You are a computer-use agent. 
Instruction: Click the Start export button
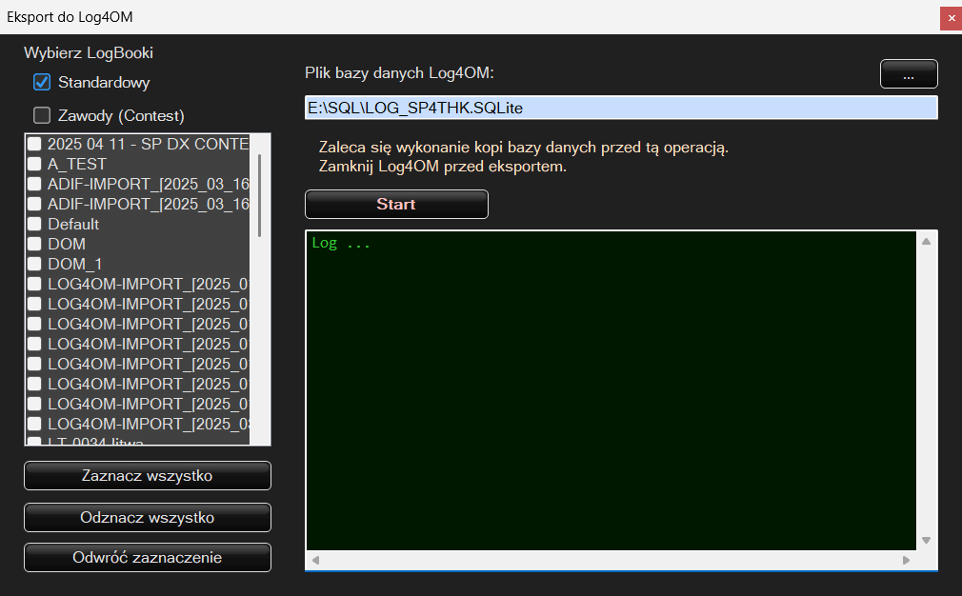tap(396, 204)
